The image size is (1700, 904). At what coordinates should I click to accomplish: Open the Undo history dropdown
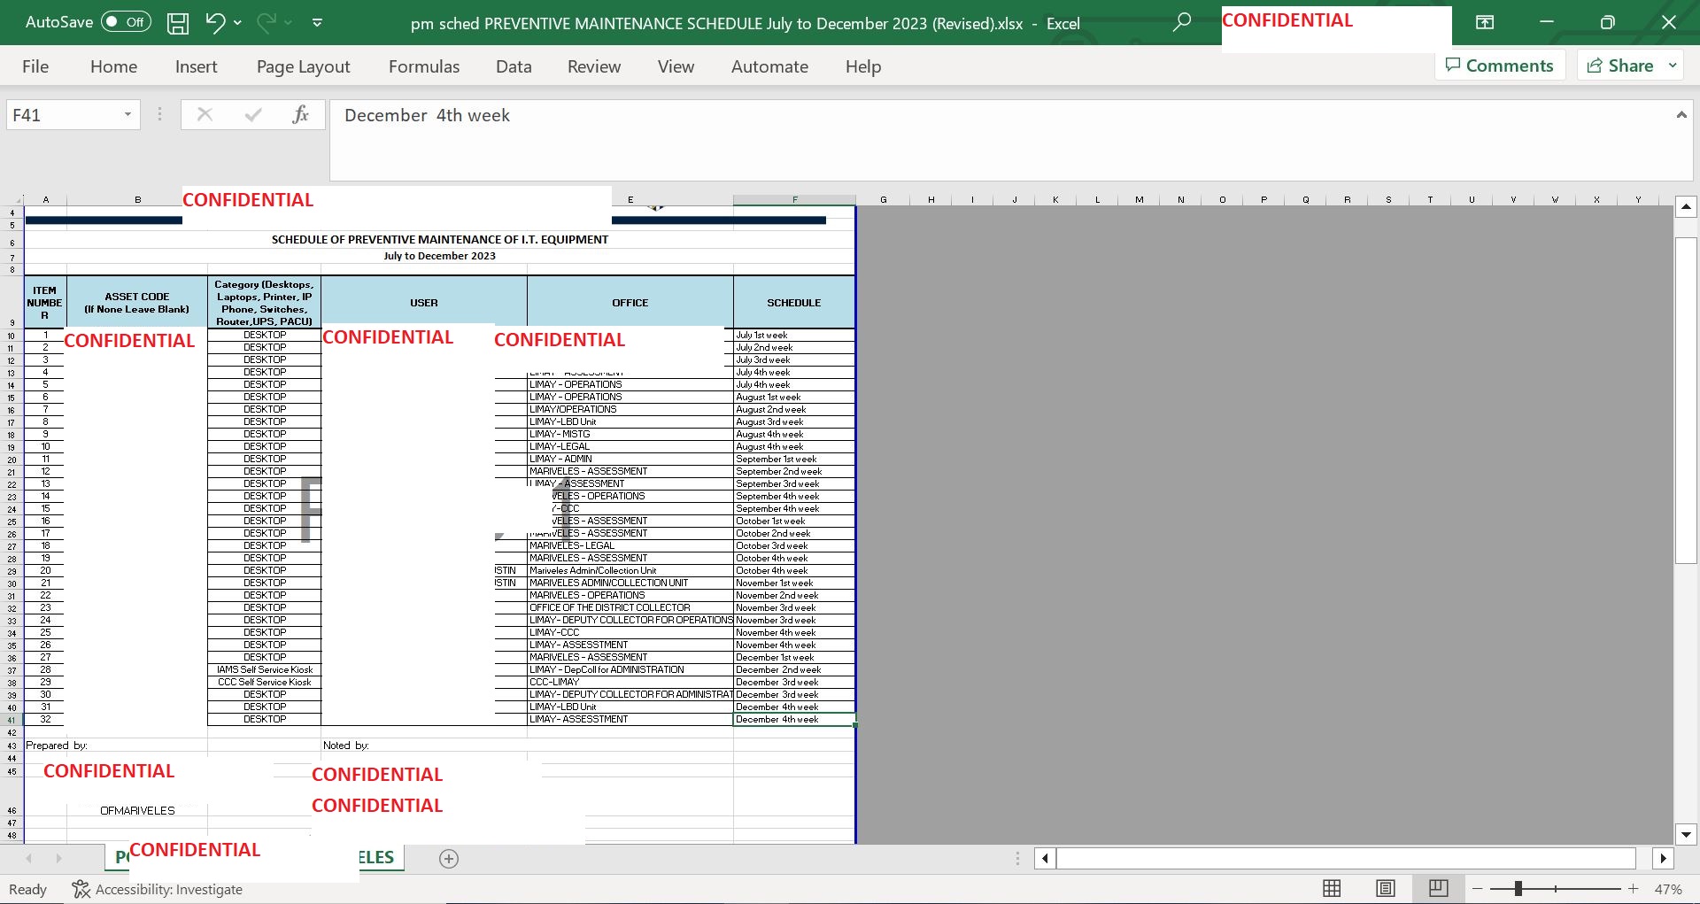point(237,23)
